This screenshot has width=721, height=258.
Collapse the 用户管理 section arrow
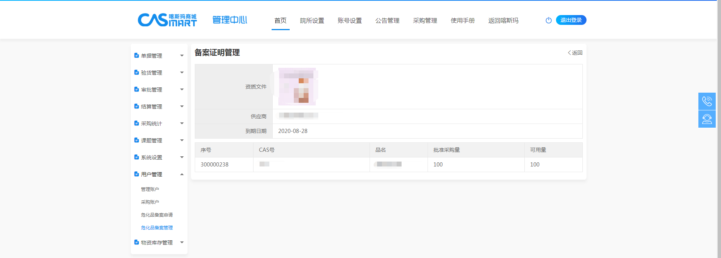click(x=182, y=174)
